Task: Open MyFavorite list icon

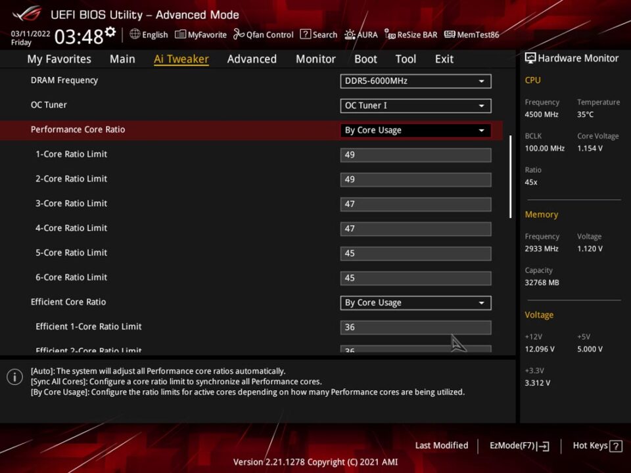Action: [180, 35]
